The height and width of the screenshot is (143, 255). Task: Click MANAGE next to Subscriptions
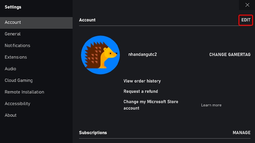point(242,133)
